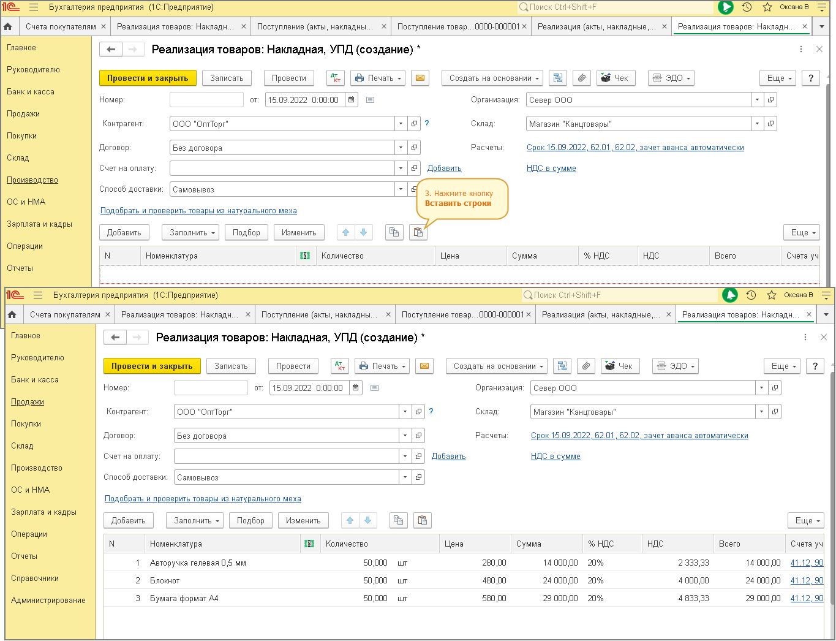836x641 pixels.
Task: Click Записать button in lower window
Action: tap(231, 366)
